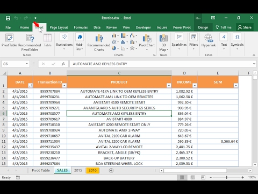Image resolution: width=258 pixels, height=194 pixels.
Task: Select the orange 2016 sheet tab
Action: click(x=92, y=170)
